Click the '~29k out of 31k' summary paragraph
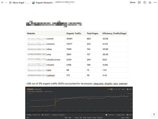 coord(76,84)
